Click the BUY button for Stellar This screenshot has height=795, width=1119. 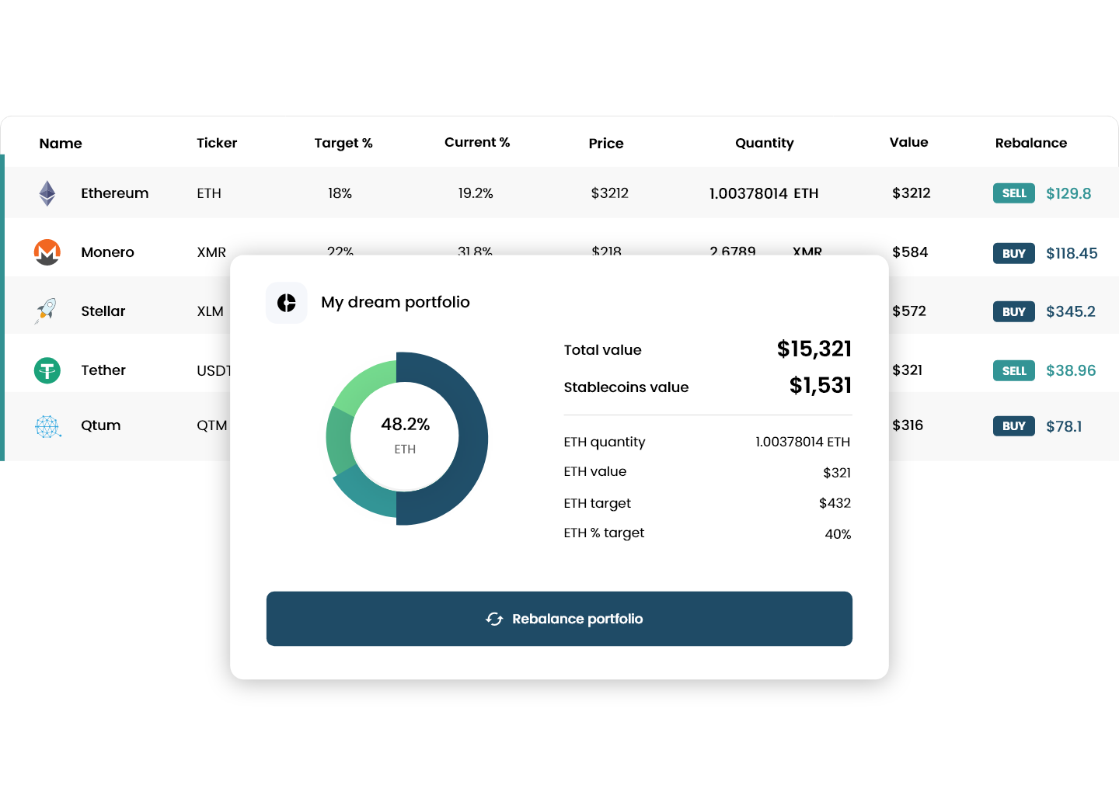1013,311
